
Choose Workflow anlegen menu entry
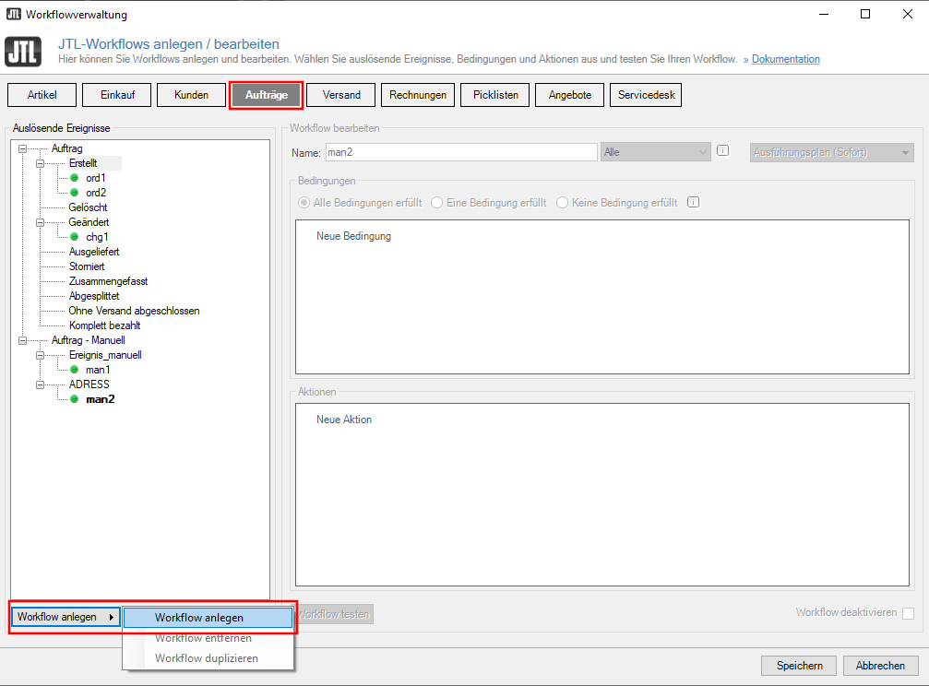pos(208,617)
